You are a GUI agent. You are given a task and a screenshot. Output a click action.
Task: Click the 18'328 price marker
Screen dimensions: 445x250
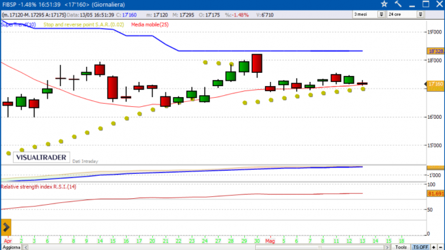click(x=436, y=51)
